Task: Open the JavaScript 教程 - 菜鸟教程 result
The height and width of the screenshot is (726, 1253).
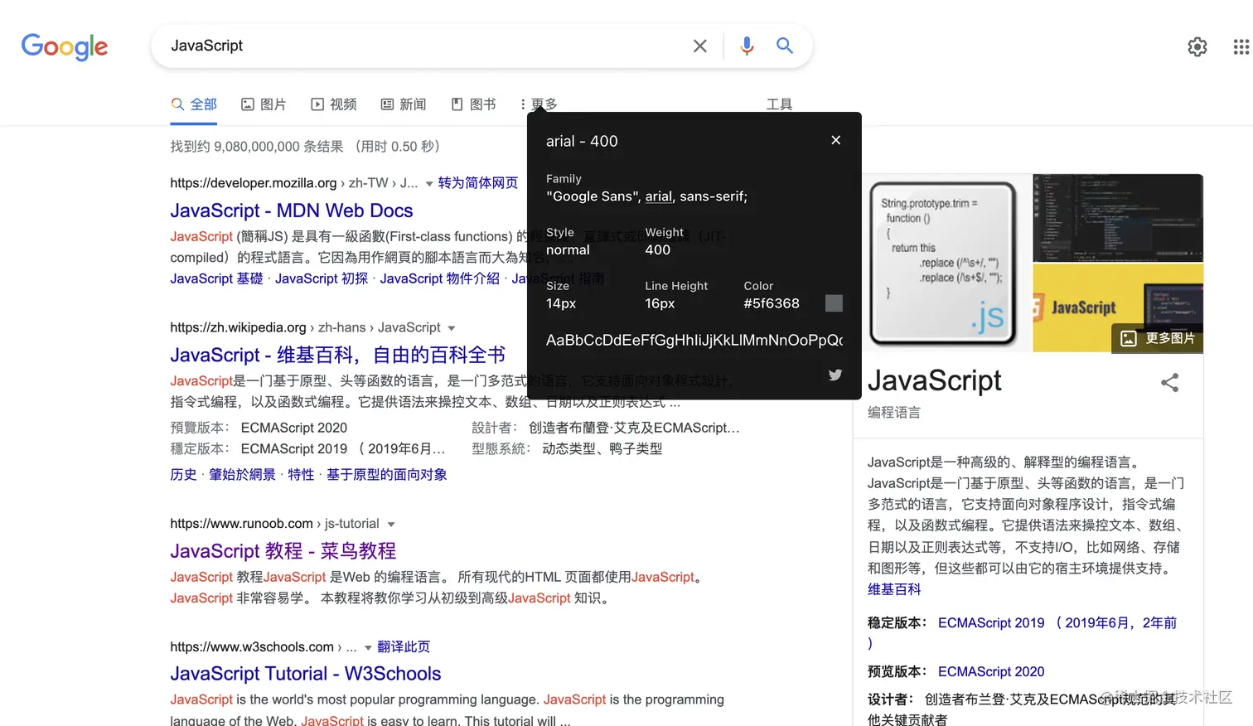Action: (x=283, y=551)
